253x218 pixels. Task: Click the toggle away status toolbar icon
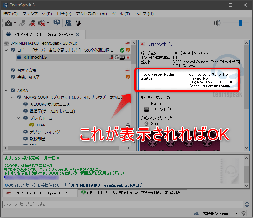tap(8, 23)
